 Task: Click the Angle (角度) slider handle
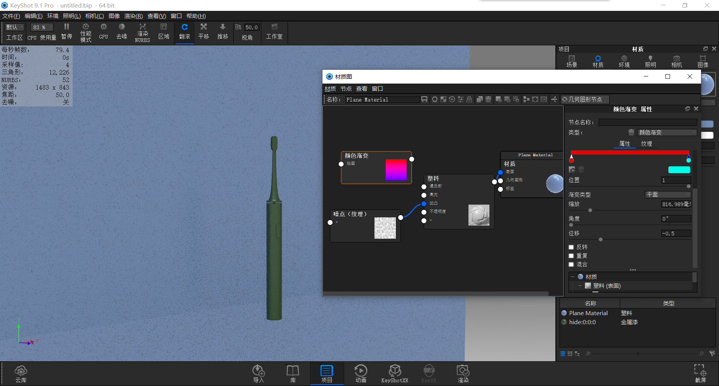(571, 225)
